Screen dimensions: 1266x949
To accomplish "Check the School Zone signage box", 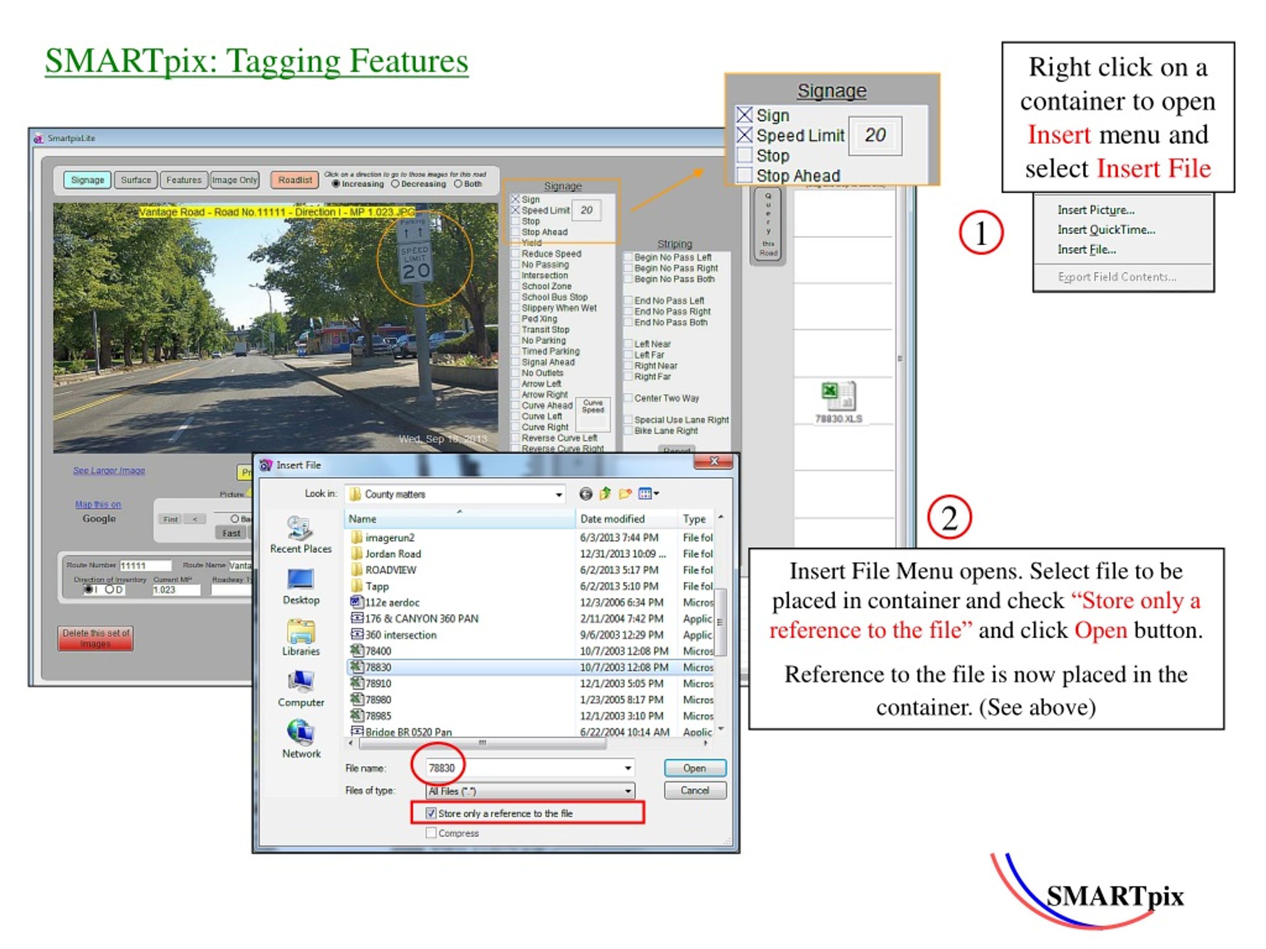I will coord(516,286).
